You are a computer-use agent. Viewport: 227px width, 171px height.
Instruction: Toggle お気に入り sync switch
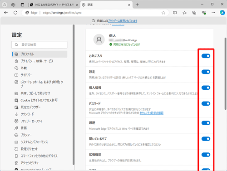pyautogui.click(x=206, y=56)
